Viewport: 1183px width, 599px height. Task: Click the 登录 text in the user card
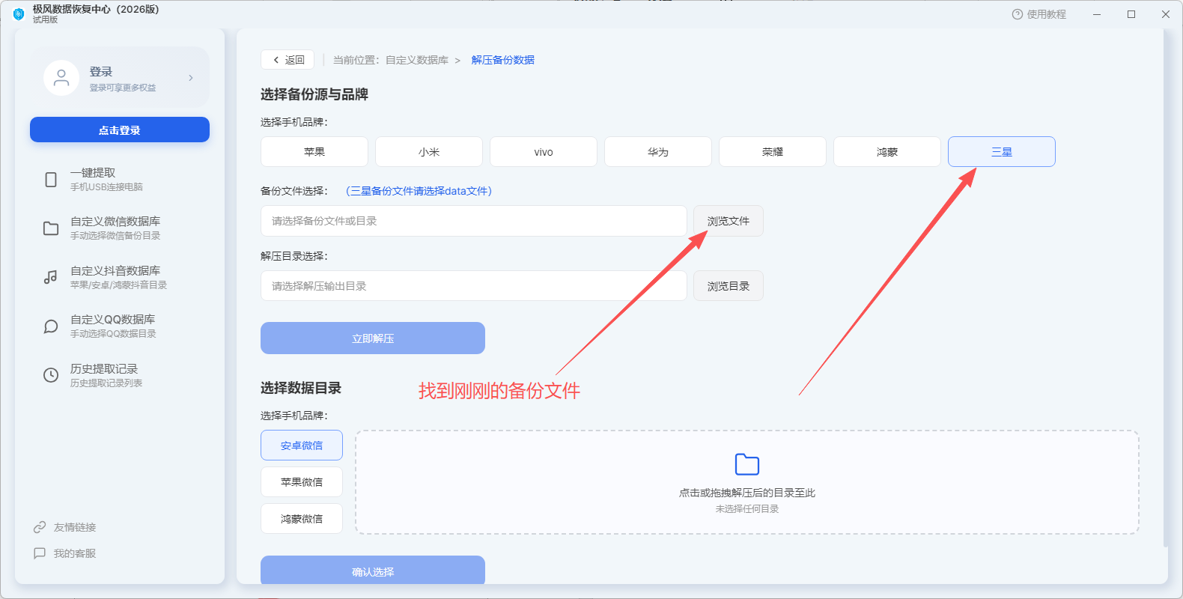101,72
